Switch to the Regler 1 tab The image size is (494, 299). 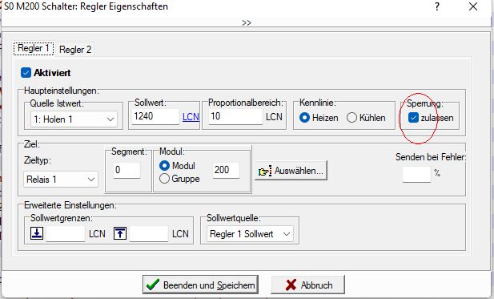tap(34, 49)
